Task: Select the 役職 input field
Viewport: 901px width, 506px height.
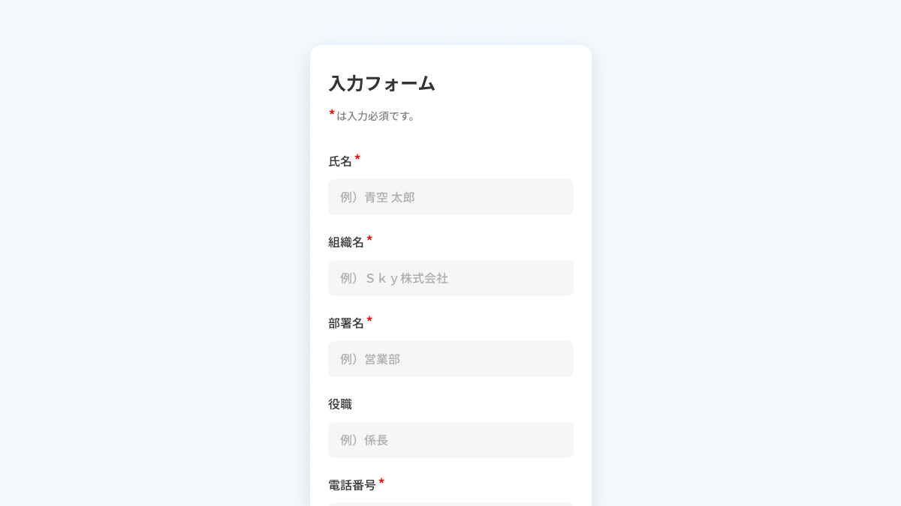Action: click(x=450, y=440)
